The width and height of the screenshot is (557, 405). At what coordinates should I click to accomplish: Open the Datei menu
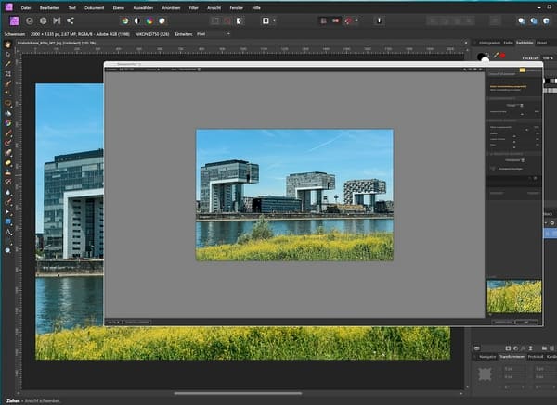pyautogui.click(x=26, y=7)
